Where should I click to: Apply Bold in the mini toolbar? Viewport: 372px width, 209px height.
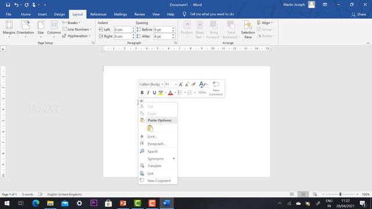coord(142,93)
